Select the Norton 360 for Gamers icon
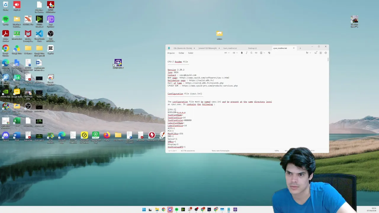The width and height of the screenshot is (379, 213). tap(84, 137)
